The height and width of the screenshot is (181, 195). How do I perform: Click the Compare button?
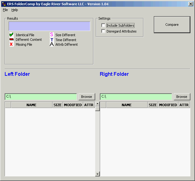click(172, 25)
